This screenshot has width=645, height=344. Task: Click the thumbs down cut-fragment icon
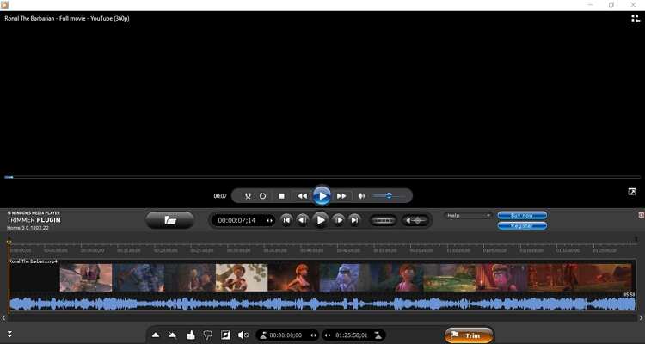208,335
